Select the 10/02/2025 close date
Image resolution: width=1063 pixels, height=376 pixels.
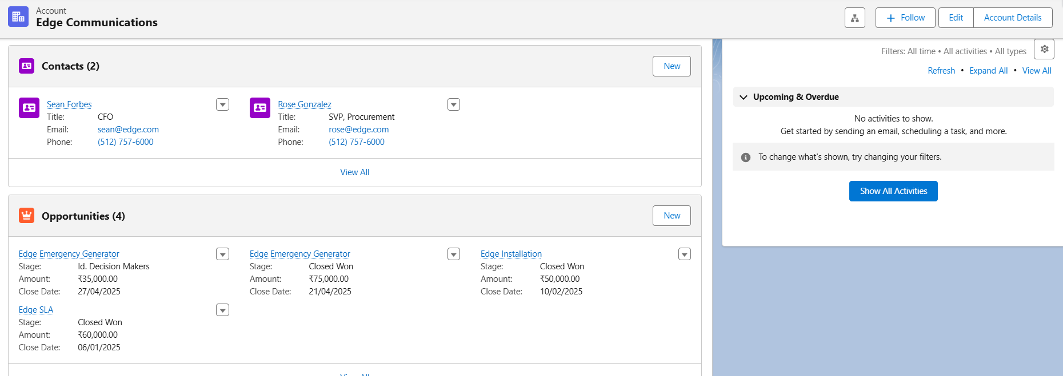(561, 292)
